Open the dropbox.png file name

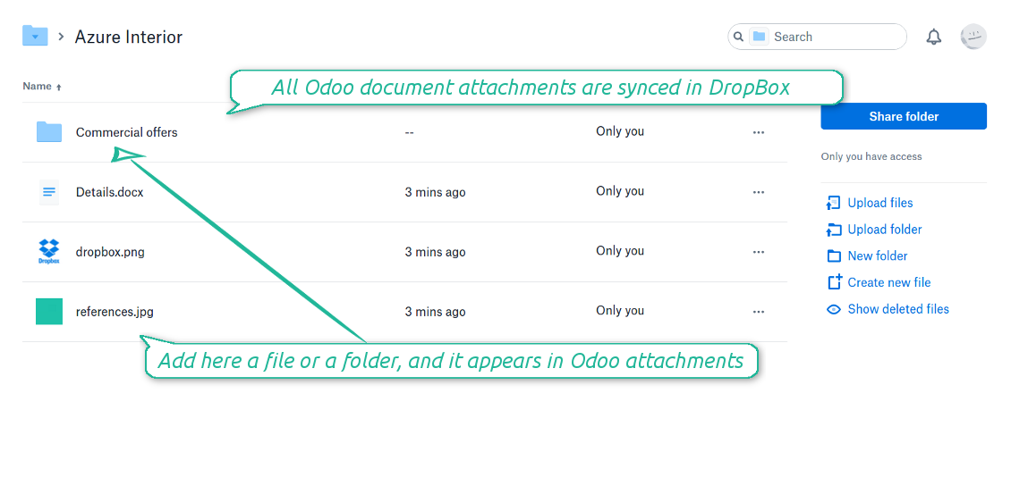[110, 252]
